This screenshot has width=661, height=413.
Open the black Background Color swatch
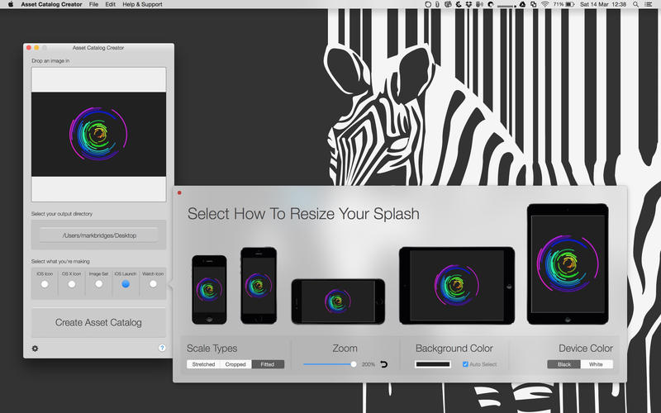tap(433, 364)
